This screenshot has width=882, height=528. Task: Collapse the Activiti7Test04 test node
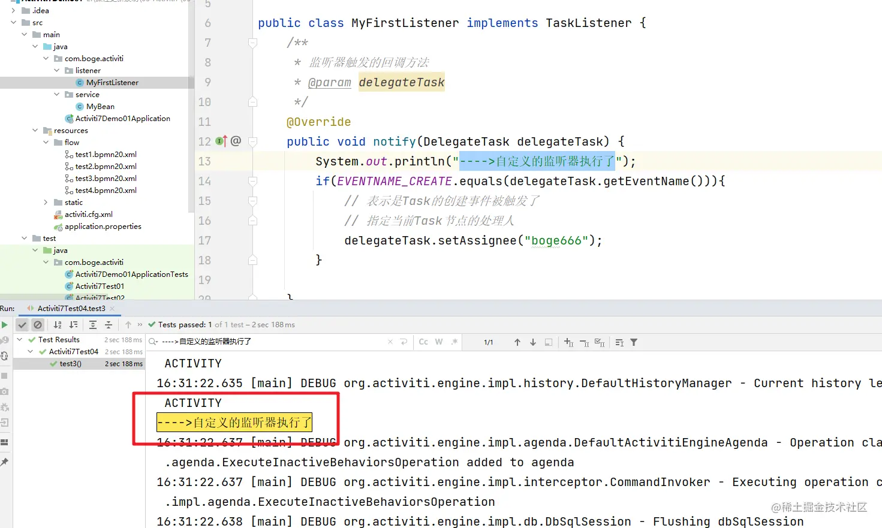pos(30,352)
